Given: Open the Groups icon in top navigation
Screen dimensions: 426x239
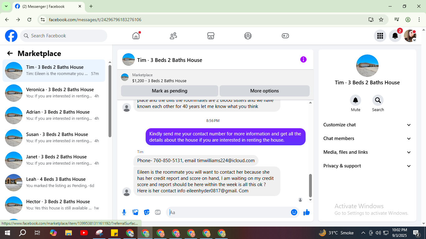Looking at the screenshot, I should point(248,36).
